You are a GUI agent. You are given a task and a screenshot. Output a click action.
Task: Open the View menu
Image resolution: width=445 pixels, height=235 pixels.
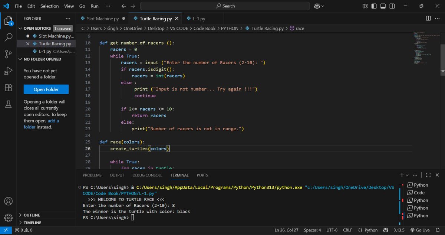click(69, 6)
